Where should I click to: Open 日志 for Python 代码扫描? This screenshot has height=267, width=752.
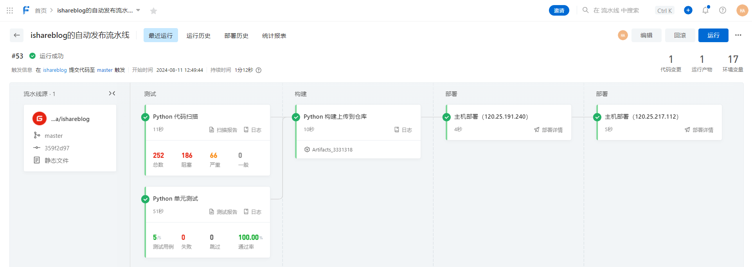click(252, 130)
